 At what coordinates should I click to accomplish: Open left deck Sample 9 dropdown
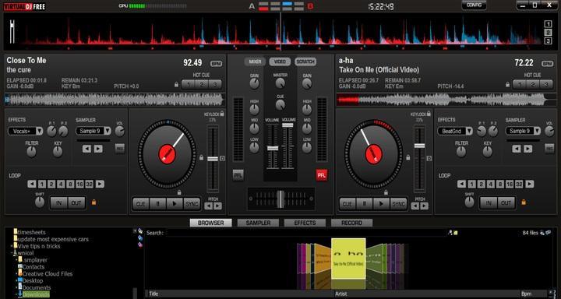108,131
